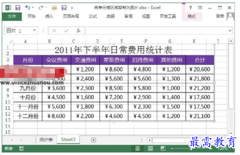Go to next sheet tab arrow
The image size is (240, 155).
coord(21,140)
